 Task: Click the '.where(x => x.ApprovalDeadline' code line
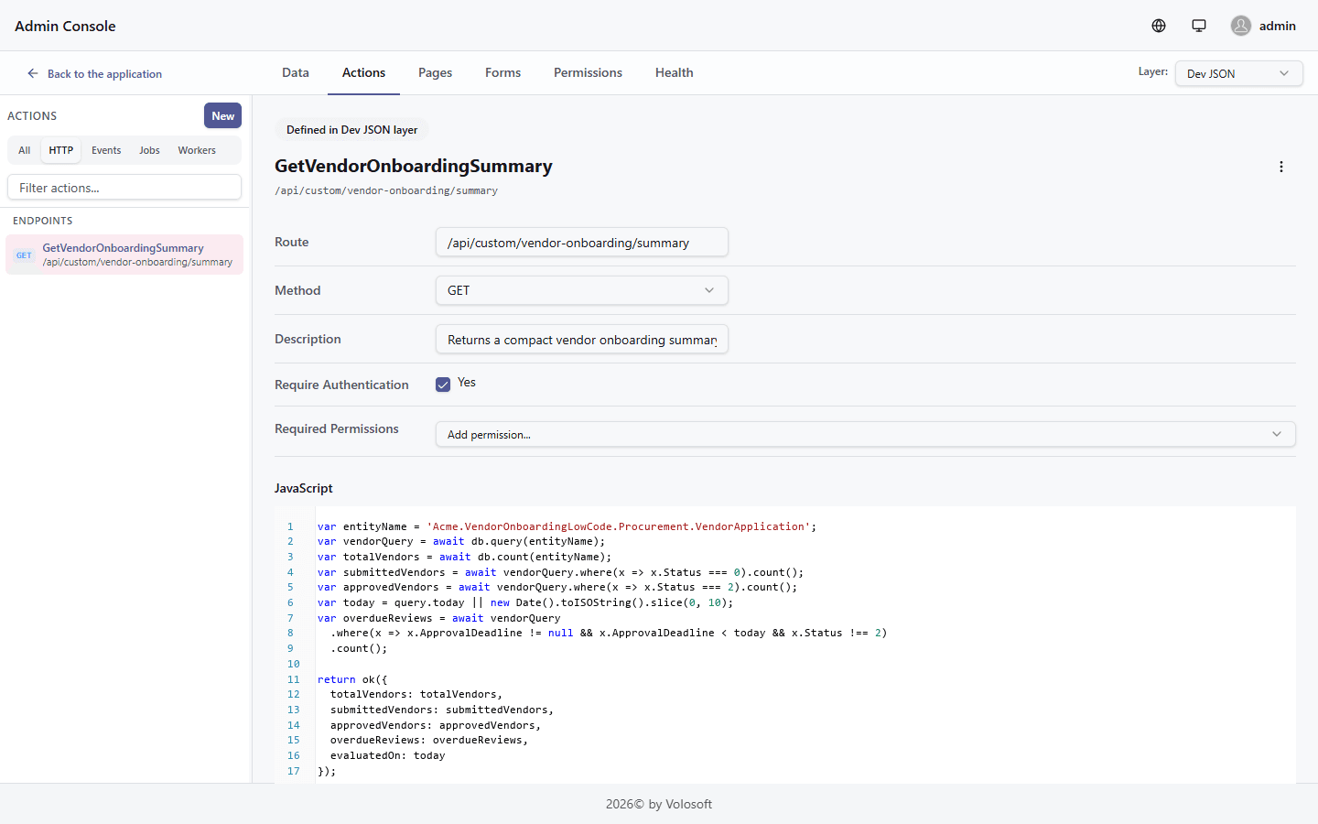[x=609, y=633]
